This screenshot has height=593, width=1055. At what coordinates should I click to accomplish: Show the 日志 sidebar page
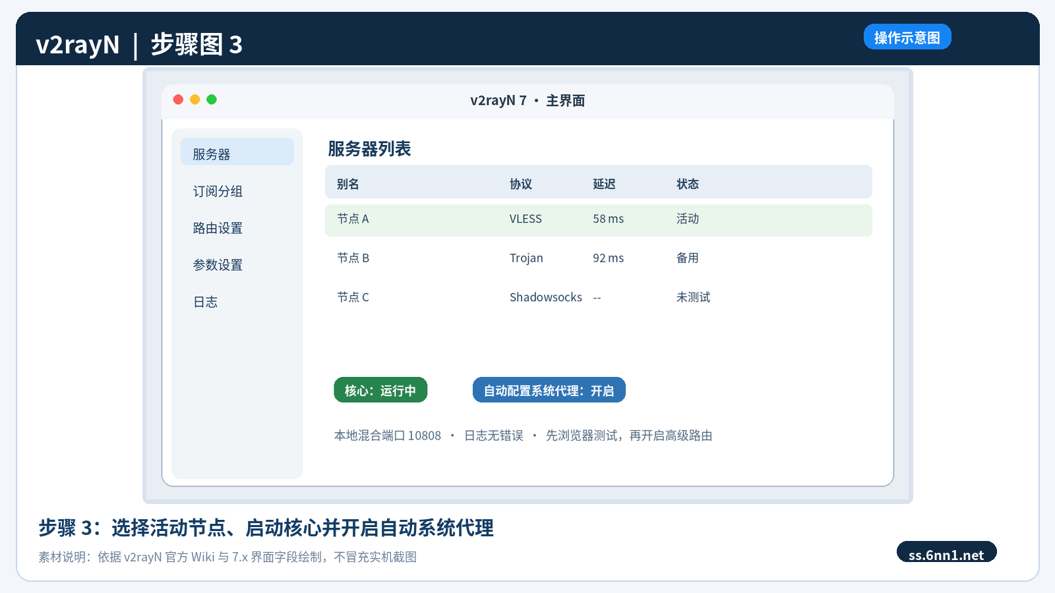tap(205, 302)
